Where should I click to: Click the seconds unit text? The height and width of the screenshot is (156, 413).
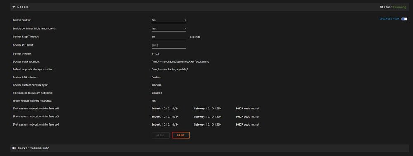point(195,37)
